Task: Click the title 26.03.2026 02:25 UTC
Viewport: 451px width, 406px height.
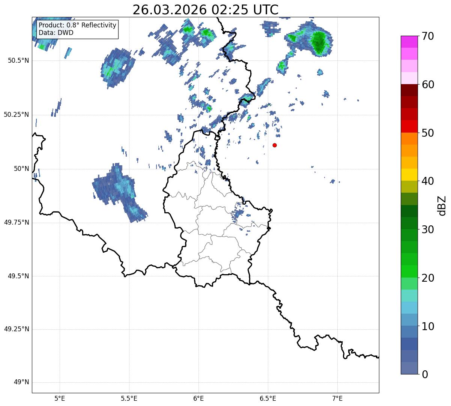Action: (x=206, y=9)
